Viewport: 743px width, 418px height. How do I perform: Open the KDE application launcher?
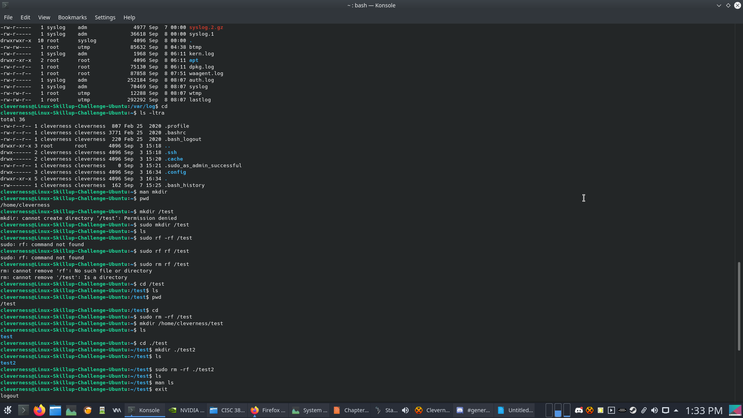(x=8, y=410)
